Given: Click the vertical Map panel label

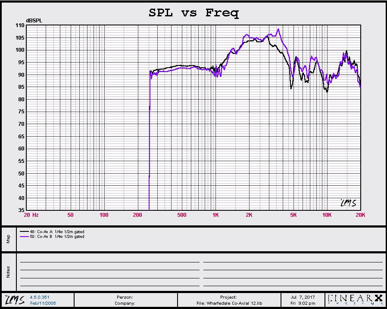Looking at the screenshot, I should pyautogui.click(x=8, y=239).
